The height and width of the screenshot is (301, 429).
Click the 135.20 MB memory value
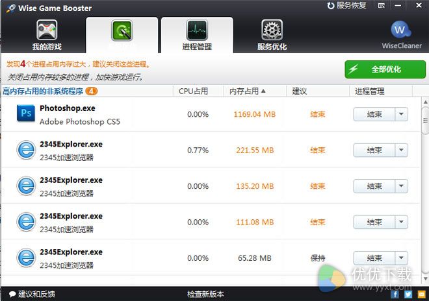255,186
